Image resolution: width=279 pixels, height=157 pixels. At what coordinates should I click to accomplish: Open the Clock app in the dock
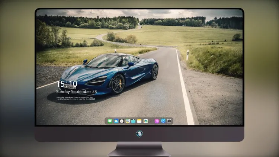[122, 121]
